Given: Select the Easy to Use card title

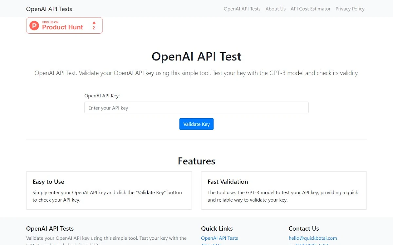Looking at the screenshot, I should tap(48, 182).
